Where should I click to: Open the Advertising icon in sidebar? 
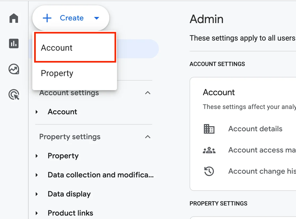14,95
